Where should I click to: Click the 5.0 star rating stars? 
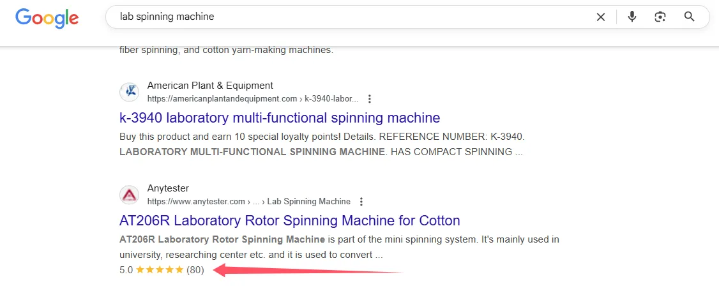click(x=160, y=269)
